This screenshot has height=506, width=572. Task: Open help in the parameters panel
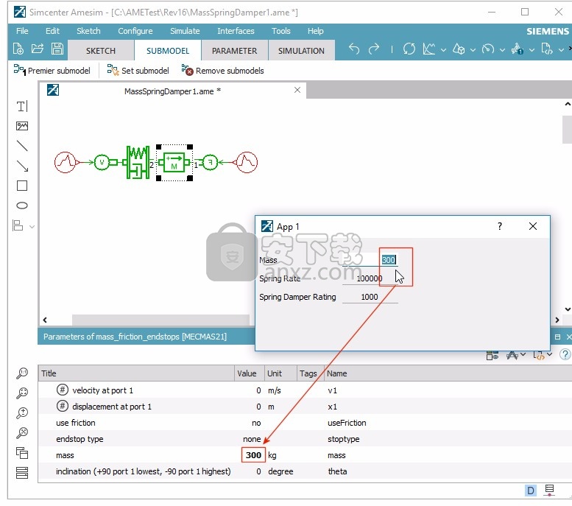pyautogui.click(x=565, y=354)
